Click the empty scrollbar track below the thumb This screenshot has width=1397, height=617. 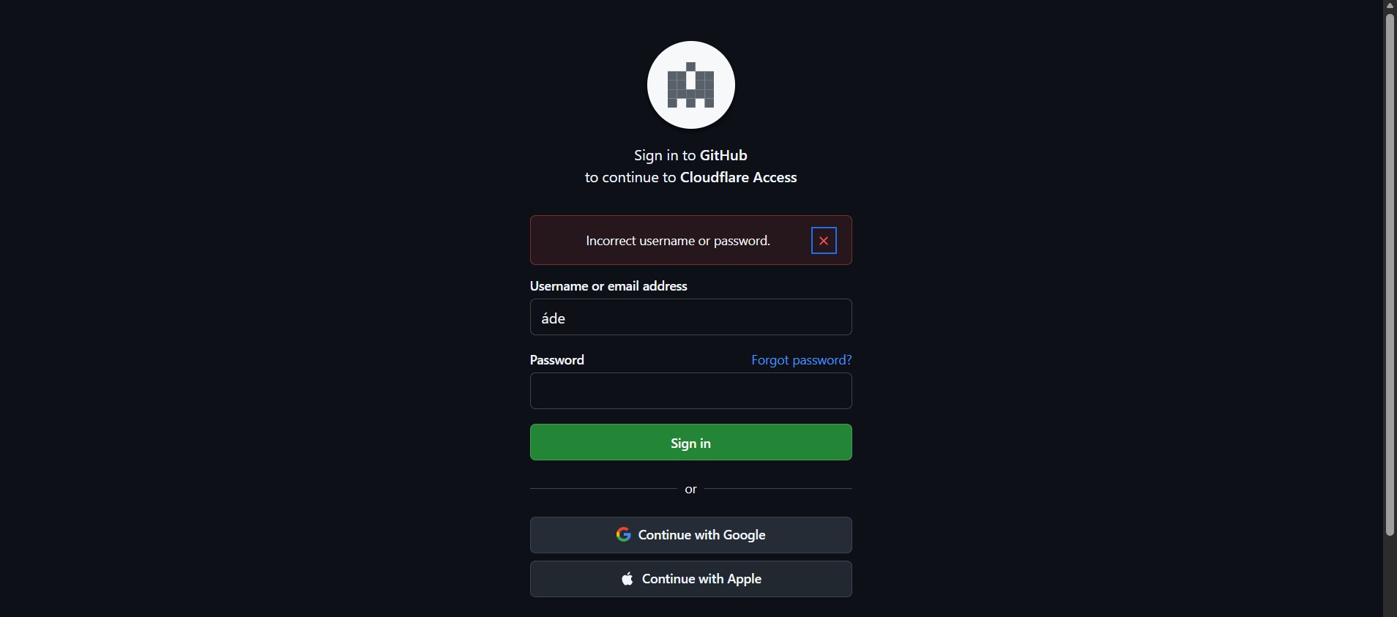click(x=1390, y=578)
